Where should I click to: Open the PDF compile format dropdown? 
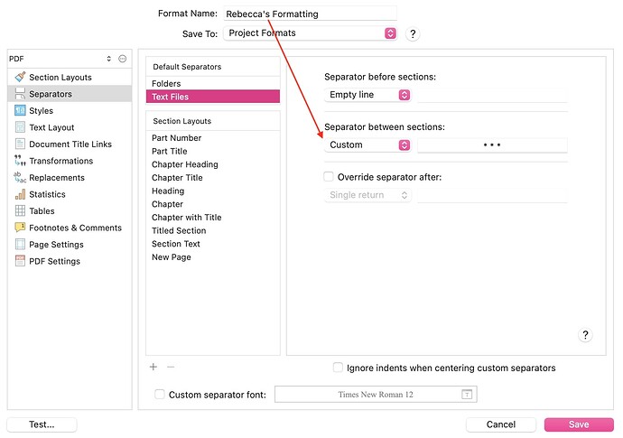(62, 59)
